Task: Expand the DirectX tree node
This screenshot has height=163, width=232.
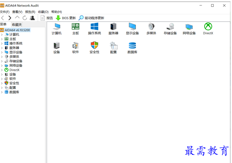Action: 2,70
